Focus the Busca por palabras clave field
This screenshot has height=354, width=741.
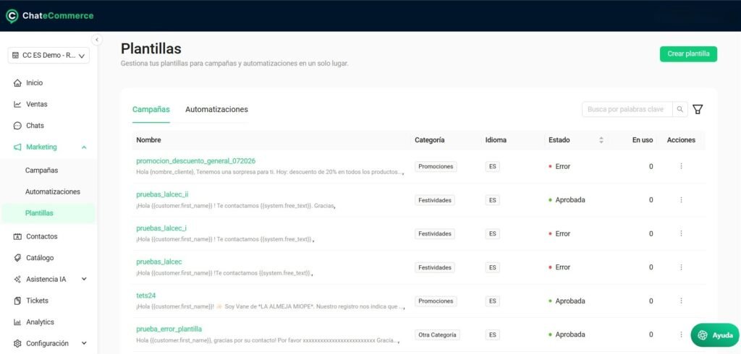pyautogui.click(x=627, y=109)
